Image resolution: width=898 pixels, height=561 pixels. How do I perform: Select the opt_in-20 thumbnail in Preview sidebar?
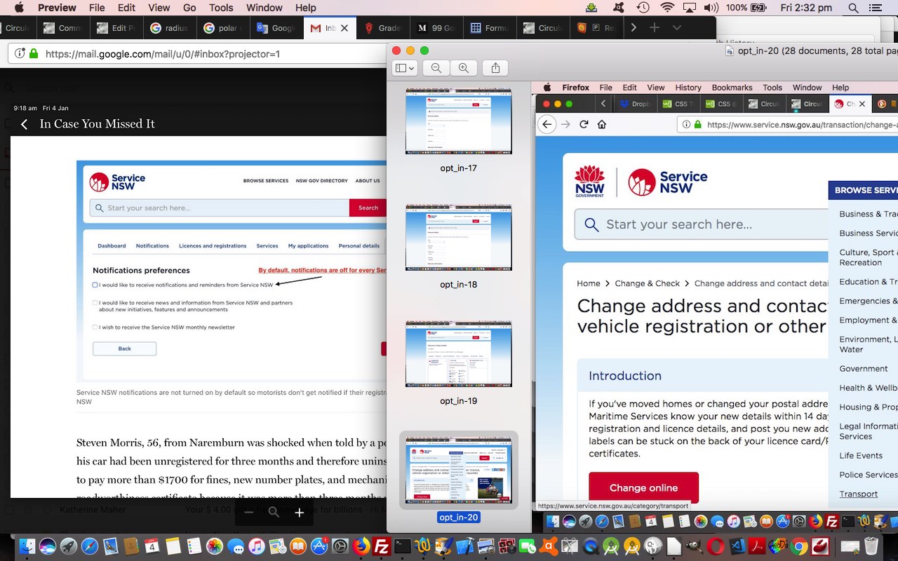click(459, 470)
